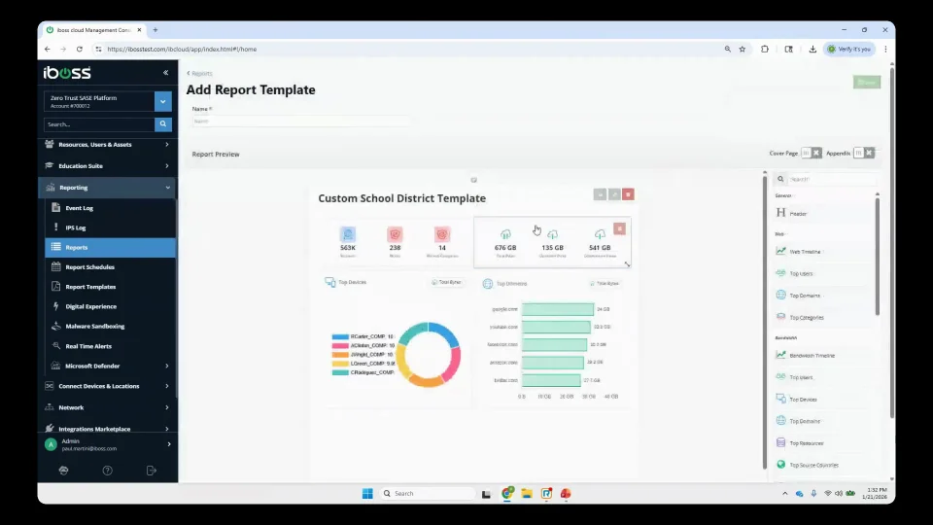Screen dimensions: 933x525
Task: Click the browser reload icon
Action: point(79,50)
